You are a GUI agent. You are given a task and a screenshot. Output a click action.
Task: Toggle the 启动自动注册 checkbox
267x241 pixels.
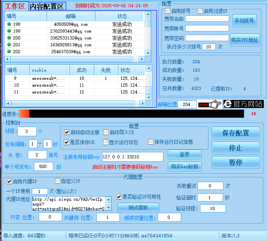[67, 132]
